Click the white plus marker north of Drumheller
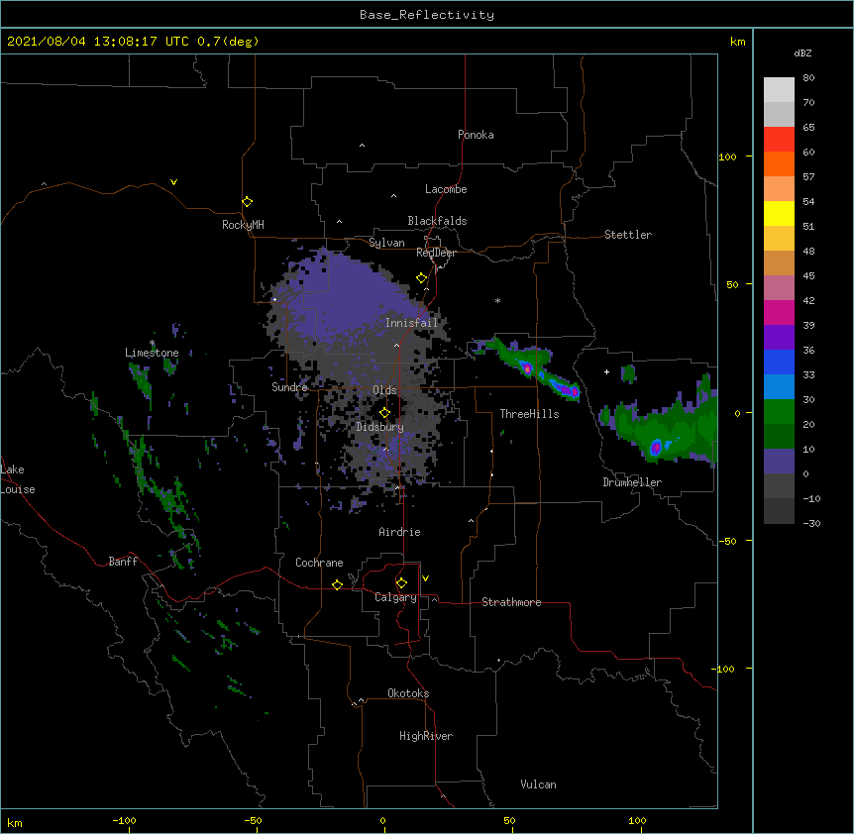 [606, 371]
